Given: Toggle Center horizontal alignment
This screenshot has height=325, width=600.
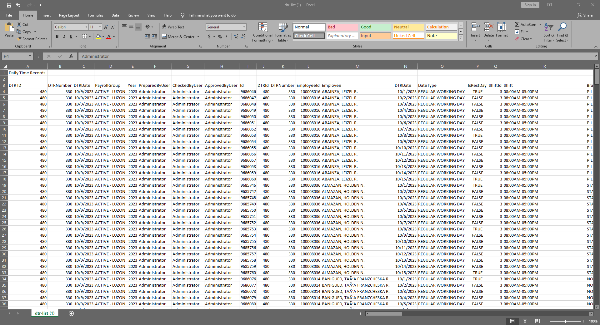Looking at the screenshot, I should (131, 37).
